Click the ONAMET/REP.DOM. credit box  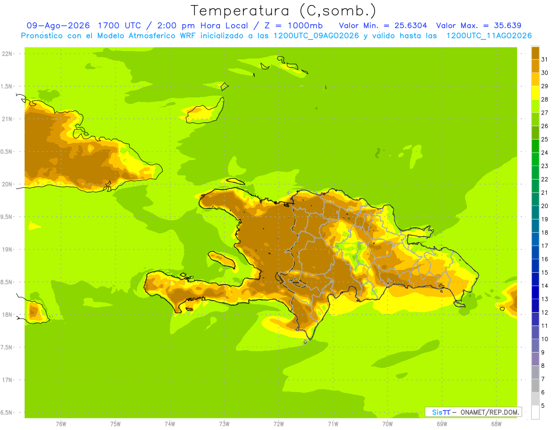[x=473, y=412]
